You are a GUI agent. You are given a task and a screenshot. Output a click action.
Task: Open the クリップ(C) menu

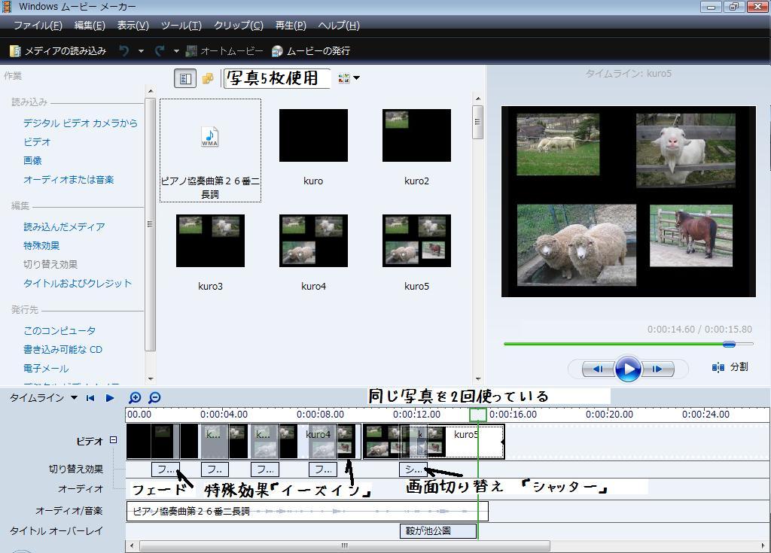click(x=239, y=25)
